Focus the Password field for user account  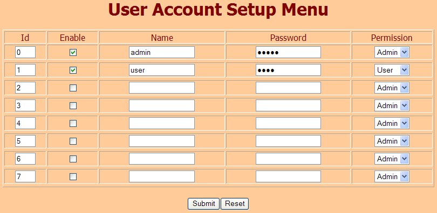coord(288,70)
